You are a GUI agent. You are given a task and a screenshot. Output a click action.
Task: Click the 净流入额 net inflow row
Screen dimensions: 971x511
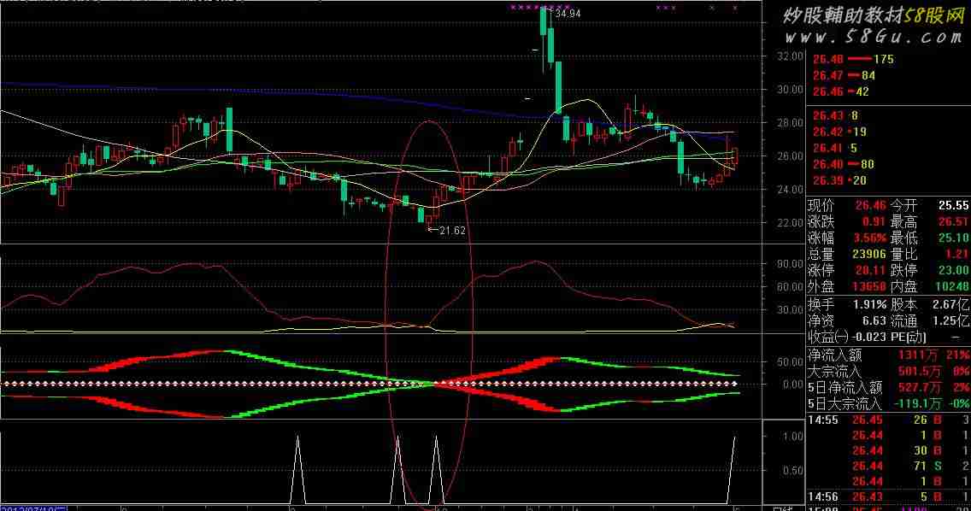[x=887, y=354]
